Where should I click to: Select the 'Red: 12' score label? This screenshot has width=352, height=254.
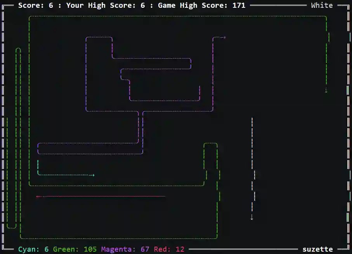pyautogui.click(x=169, y=249)
